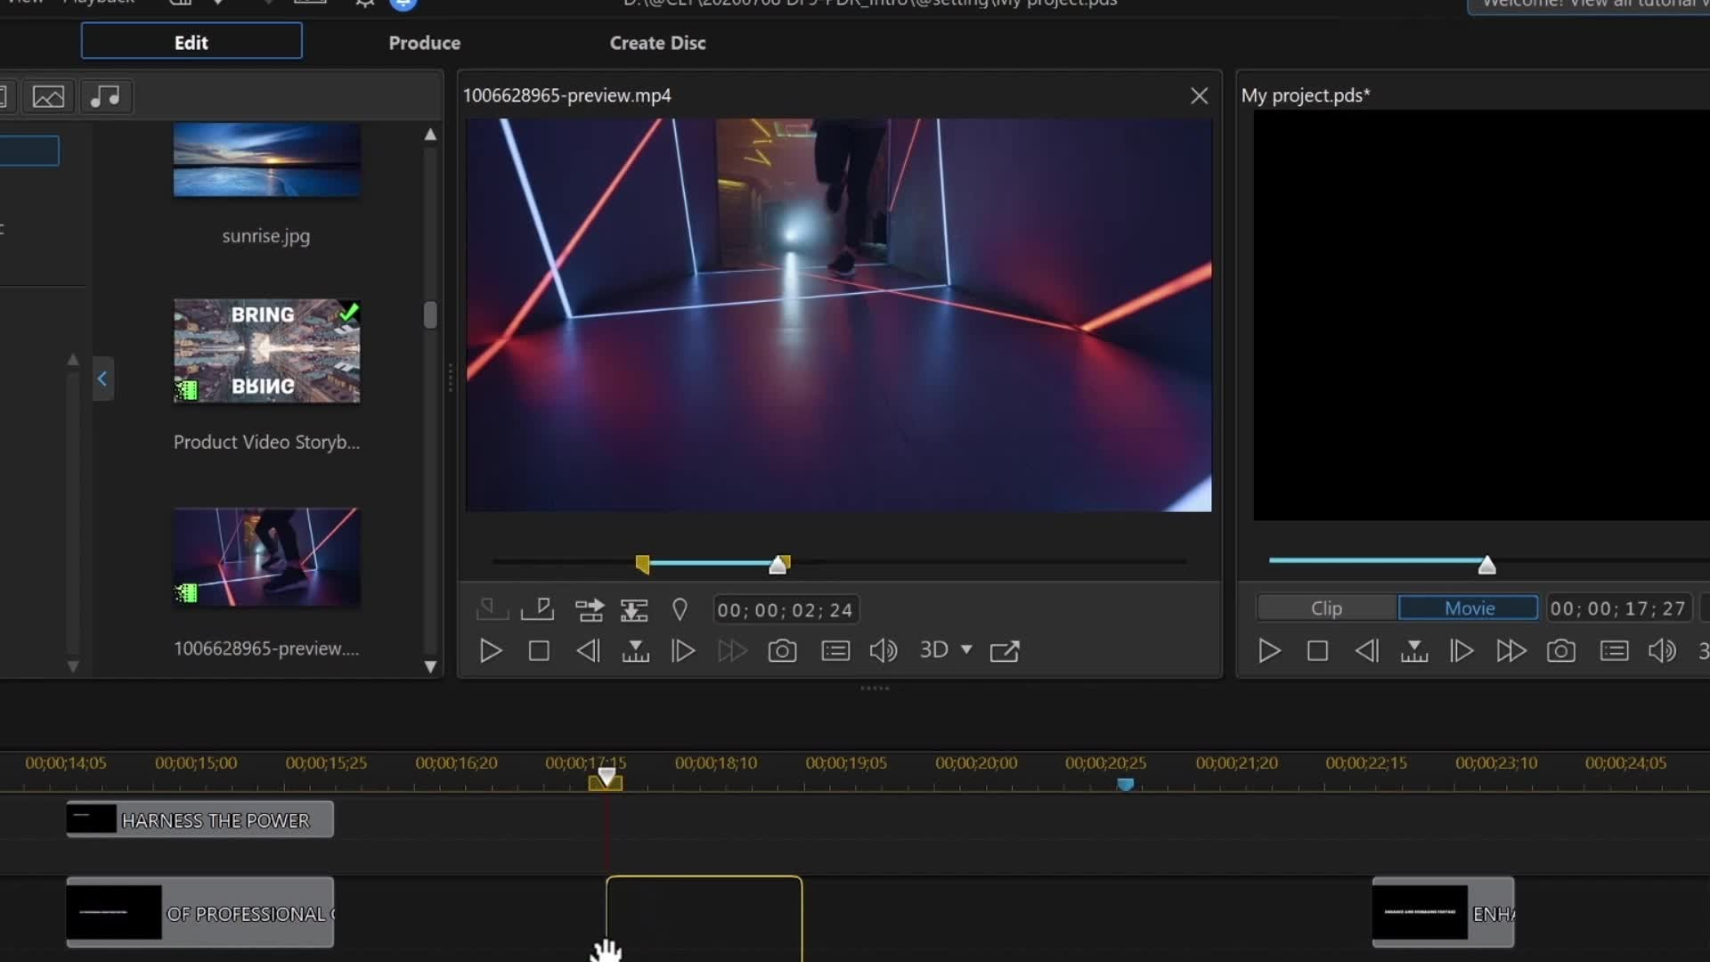This screenshot has height=962, width=1710.
Task: Add clip marker pin icon
Action: point(680,610)
